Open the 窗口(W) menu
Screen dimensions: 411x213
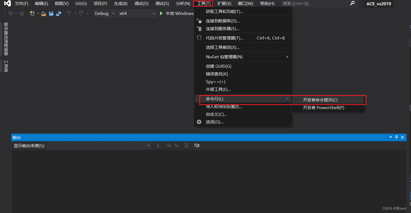[x=245, y=4]
